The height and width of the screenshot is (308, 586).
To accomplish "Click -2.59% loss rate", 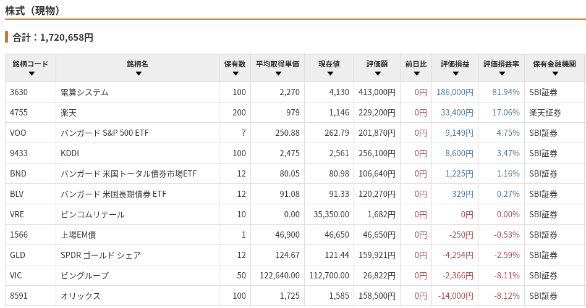I will click(x=507, y=255).
